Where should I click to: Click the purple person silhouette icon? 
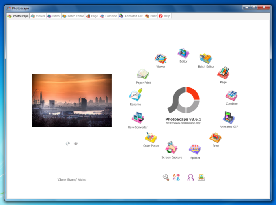tap(190, 177)
